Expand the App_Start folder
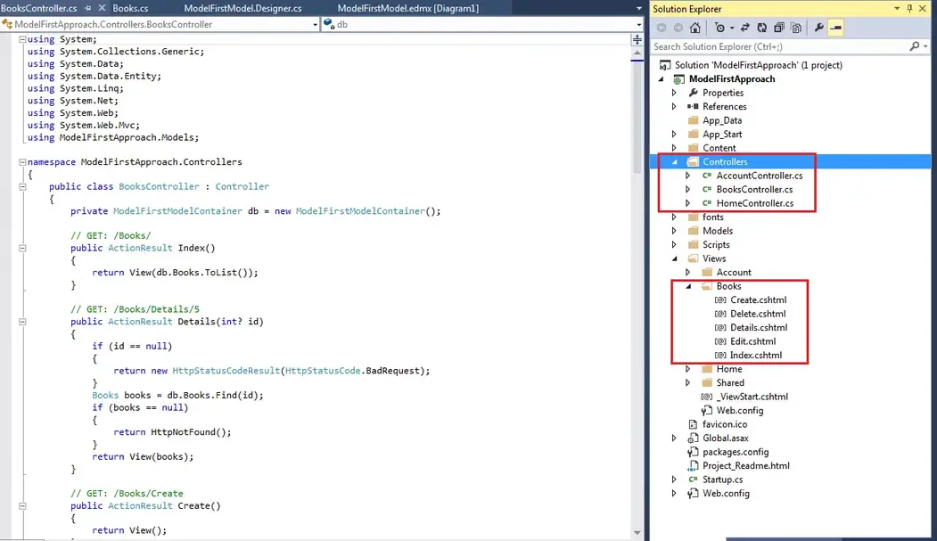Image resolution: width=937 pixels, height=541 pixels. coord(674,135)
